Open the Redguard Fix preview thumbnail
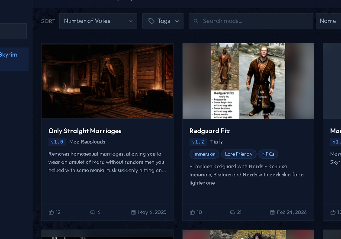This screenshot has height=239, width=341. click(x=248, y=81)
